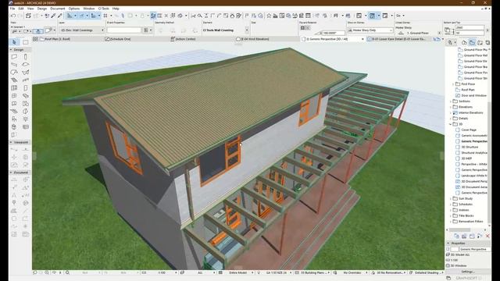
Task: Switch to the Roof Plan tab
Action: 57,39
